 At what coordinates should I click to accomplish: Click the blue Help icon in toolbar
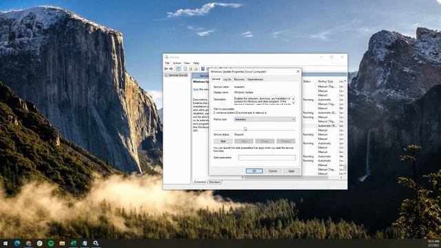(x=203, y=69)
